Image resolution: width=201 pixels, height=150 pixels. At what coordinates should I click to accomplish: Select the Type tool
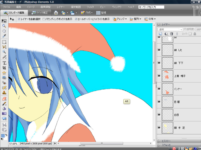coord(4,63)
